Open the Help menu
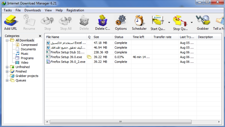 (59, 10)
